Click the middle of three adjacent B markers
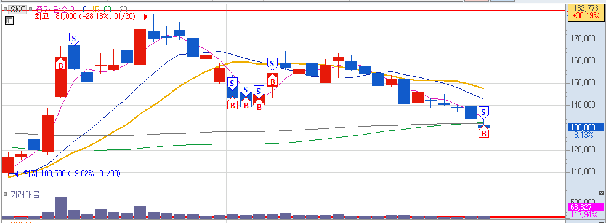The width and height of the screenshot is (606, 223). [x=246, y=103]
